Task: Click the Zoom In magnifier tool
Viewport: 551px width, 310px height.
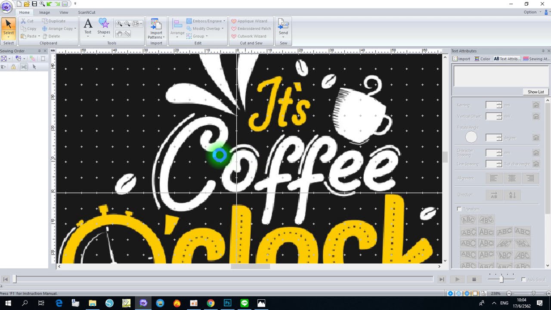Action: pos(119,24)
